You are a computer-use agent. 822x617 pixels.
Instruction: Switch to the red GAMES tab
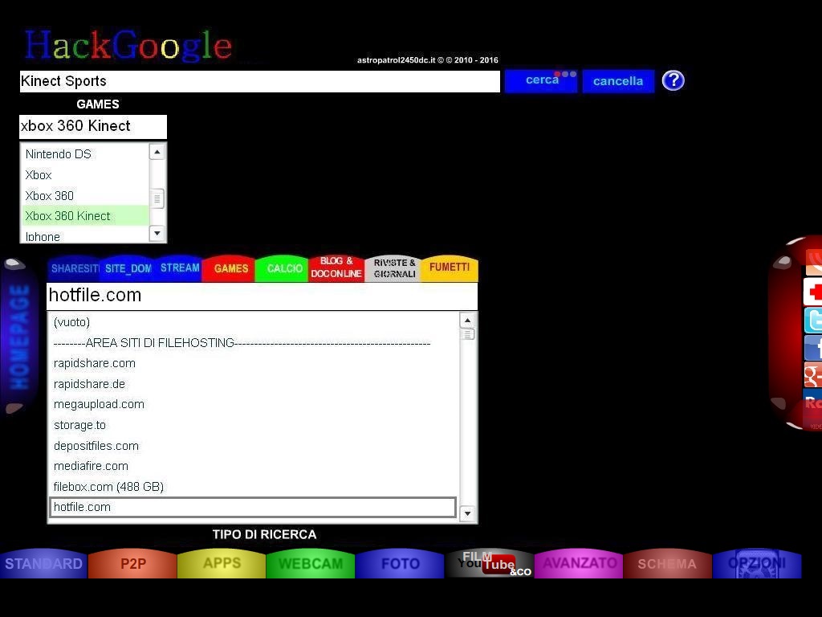[230, 268]
